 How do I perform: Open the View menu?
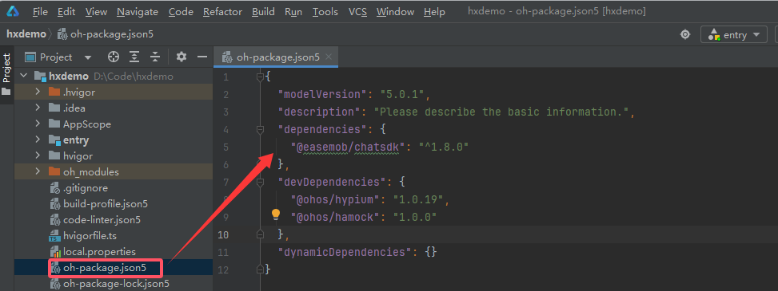pos(96,12)
